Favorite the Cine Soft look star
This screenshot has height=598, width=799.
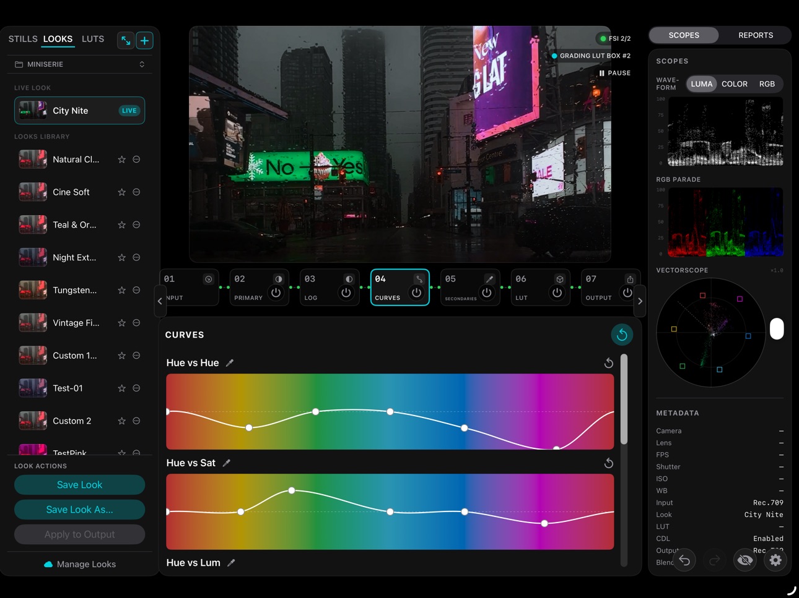121,192
